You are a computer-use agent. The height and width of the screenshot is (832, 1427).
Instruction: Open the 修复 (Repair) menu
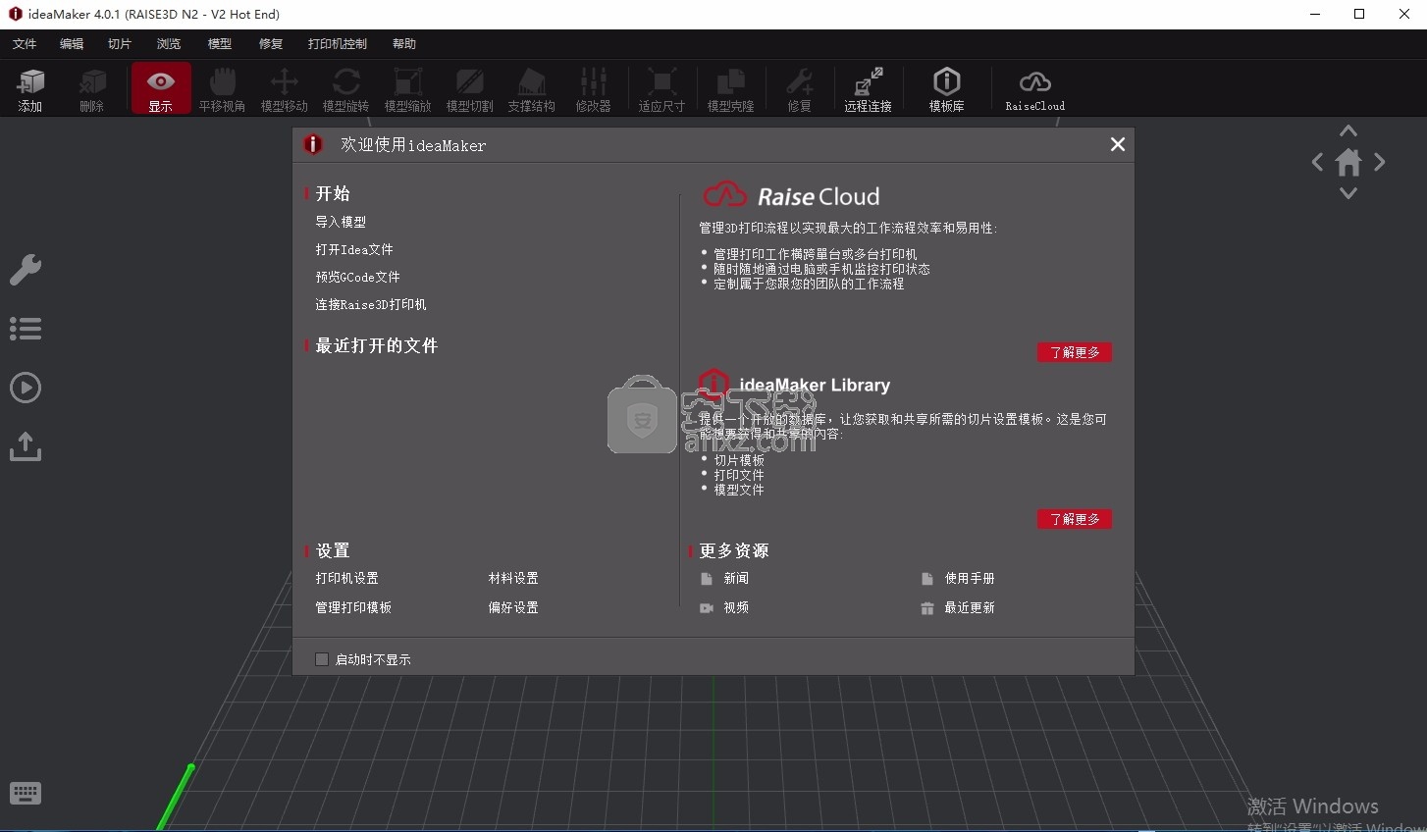point(271,44)
